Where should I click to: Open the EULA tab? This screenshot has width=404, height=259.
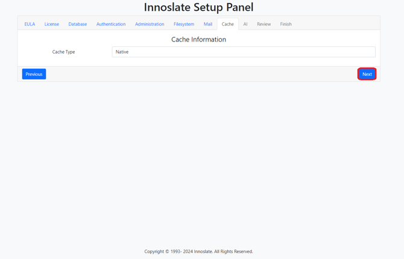coord(30,24)
